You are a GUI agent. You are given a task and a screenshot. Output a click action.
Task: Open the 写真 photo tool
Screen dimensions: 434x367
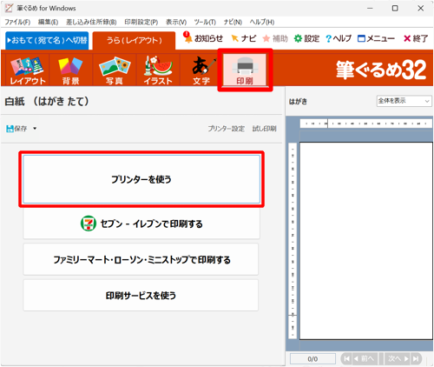[115, 70]
